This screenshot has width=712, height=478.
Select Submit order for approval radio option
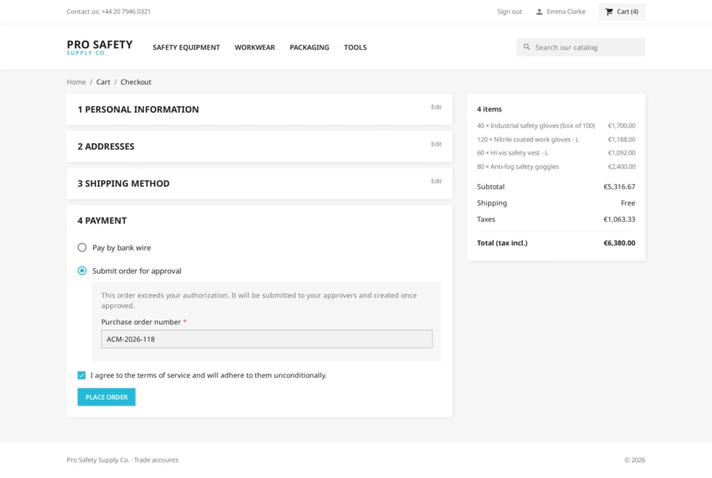click(x=82, y=271)
